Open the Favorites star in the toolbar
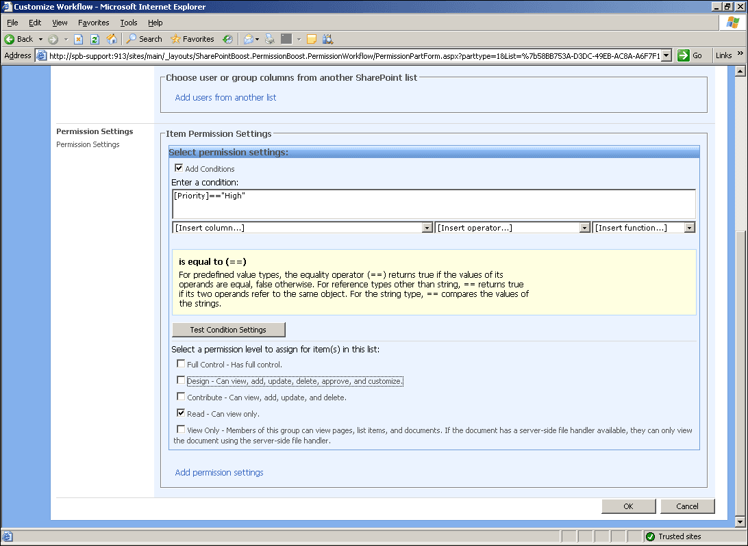This screenshot has height=546, width=748. 175,39
